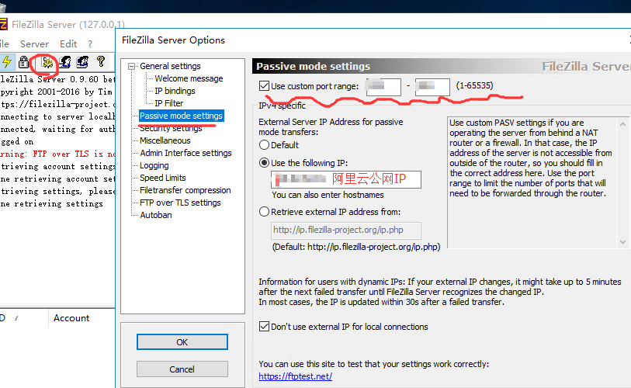Click the retrieve IP URL input field
Image resolution: width=631 pixels, height=388 pixels.
[x=346, y=230]
